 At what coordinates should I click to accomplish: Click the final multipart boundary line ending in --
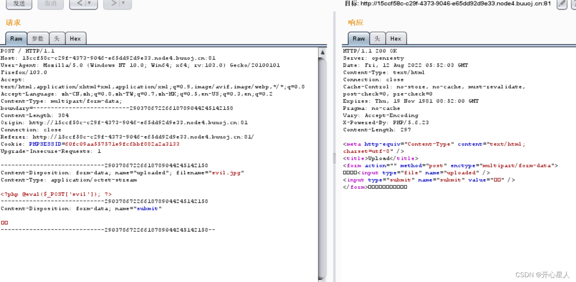click(x=108, y=230)
